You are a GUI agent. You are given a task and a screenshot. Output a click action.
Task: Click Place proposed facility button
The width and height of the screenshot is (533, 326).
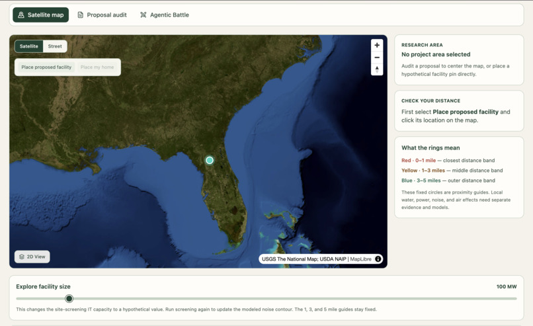click(x=46, y=67)
